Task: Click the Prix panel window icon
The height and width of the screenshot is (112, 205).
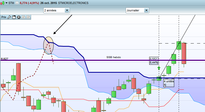Action: [x=14, y=17]
